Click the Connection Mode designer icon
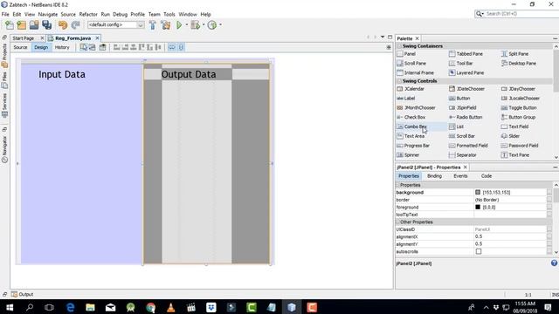The image size is (559, 314). click(x=92, y=47)
